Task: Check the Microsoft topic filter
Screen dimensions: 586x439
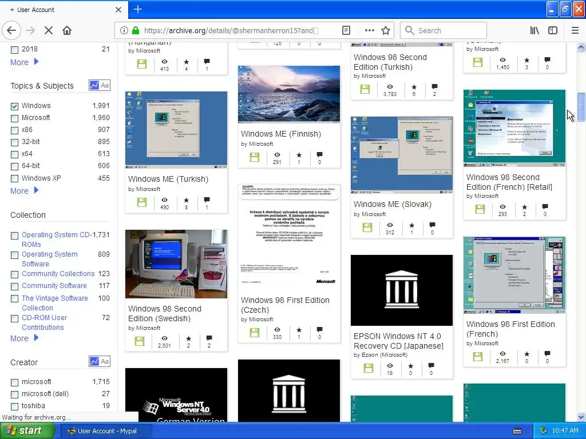Action: [14, 118]
